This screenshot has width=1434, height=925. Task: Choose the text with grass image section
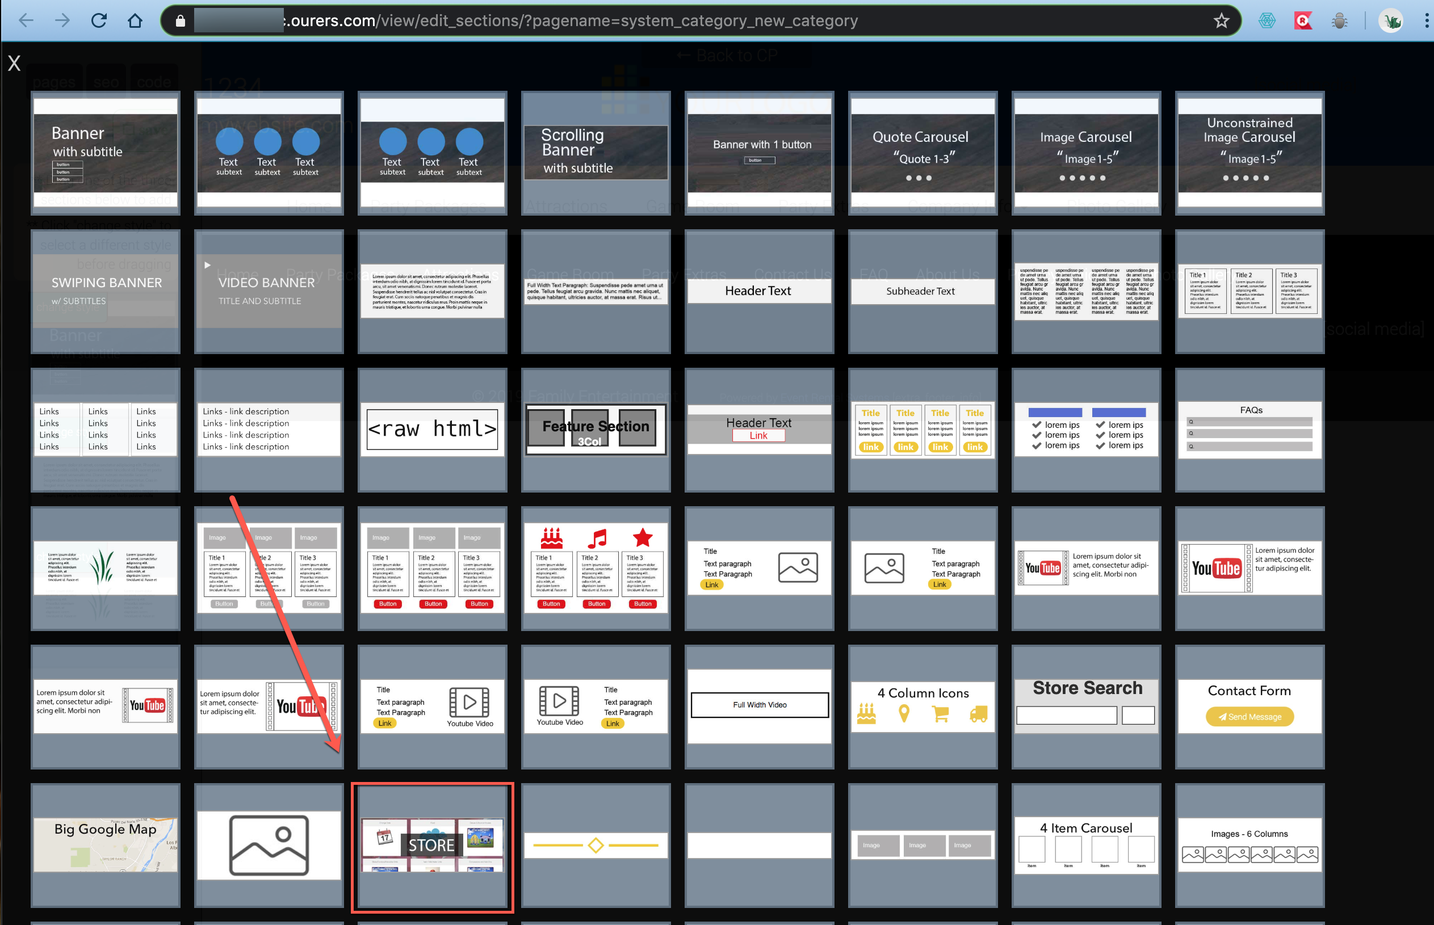[x=106, y=568]
